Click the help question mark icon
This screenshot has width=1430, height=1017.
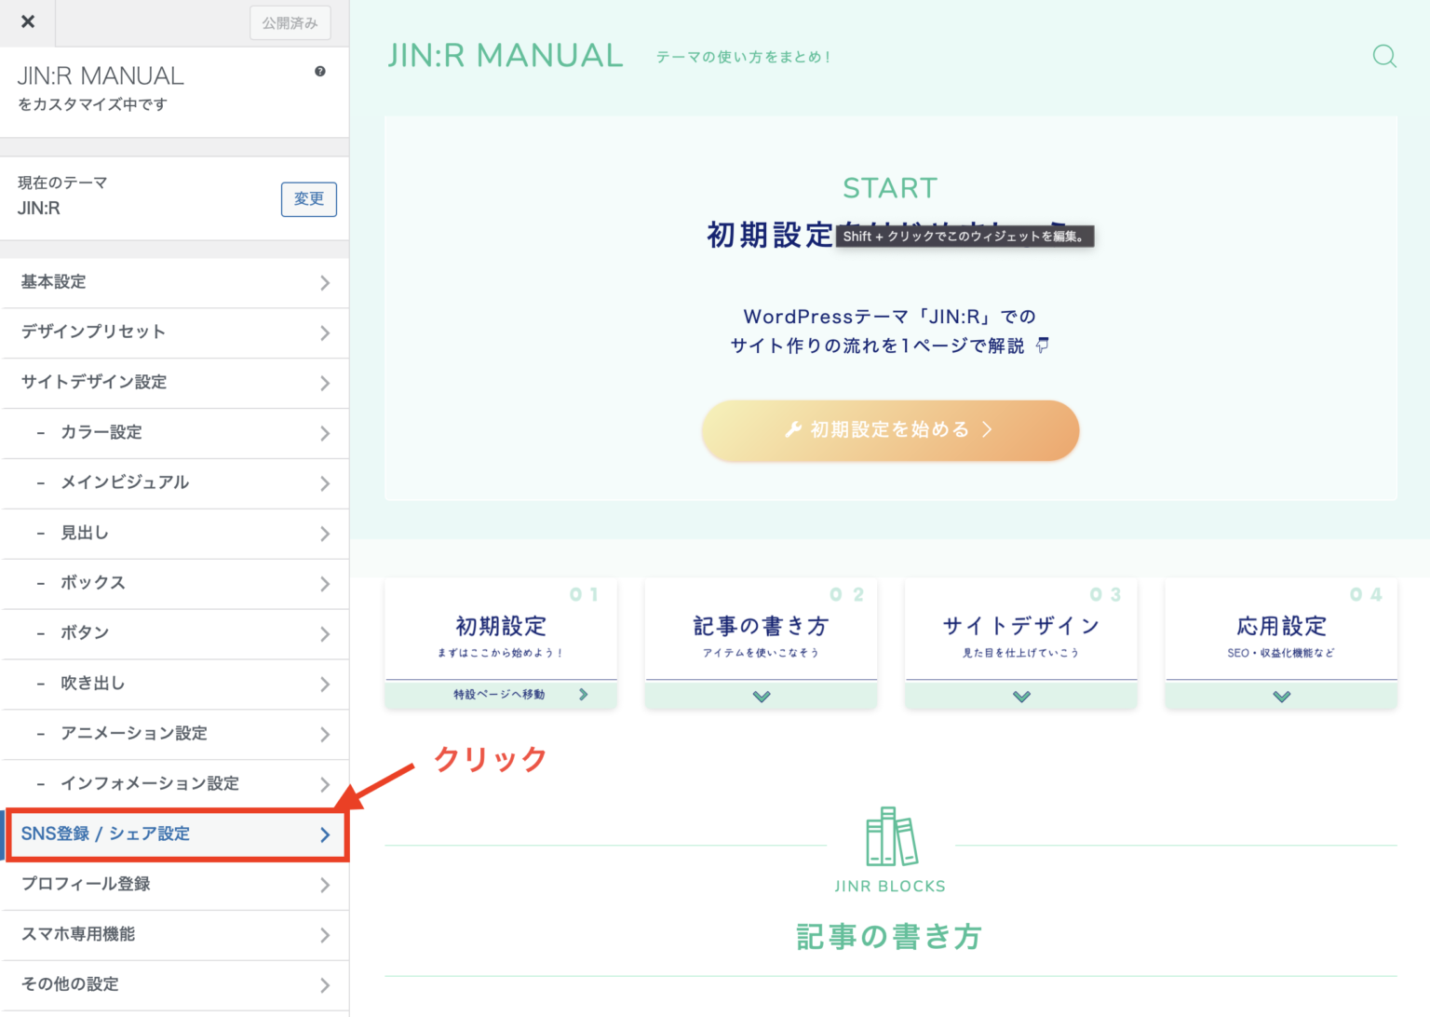pos(319,71)
